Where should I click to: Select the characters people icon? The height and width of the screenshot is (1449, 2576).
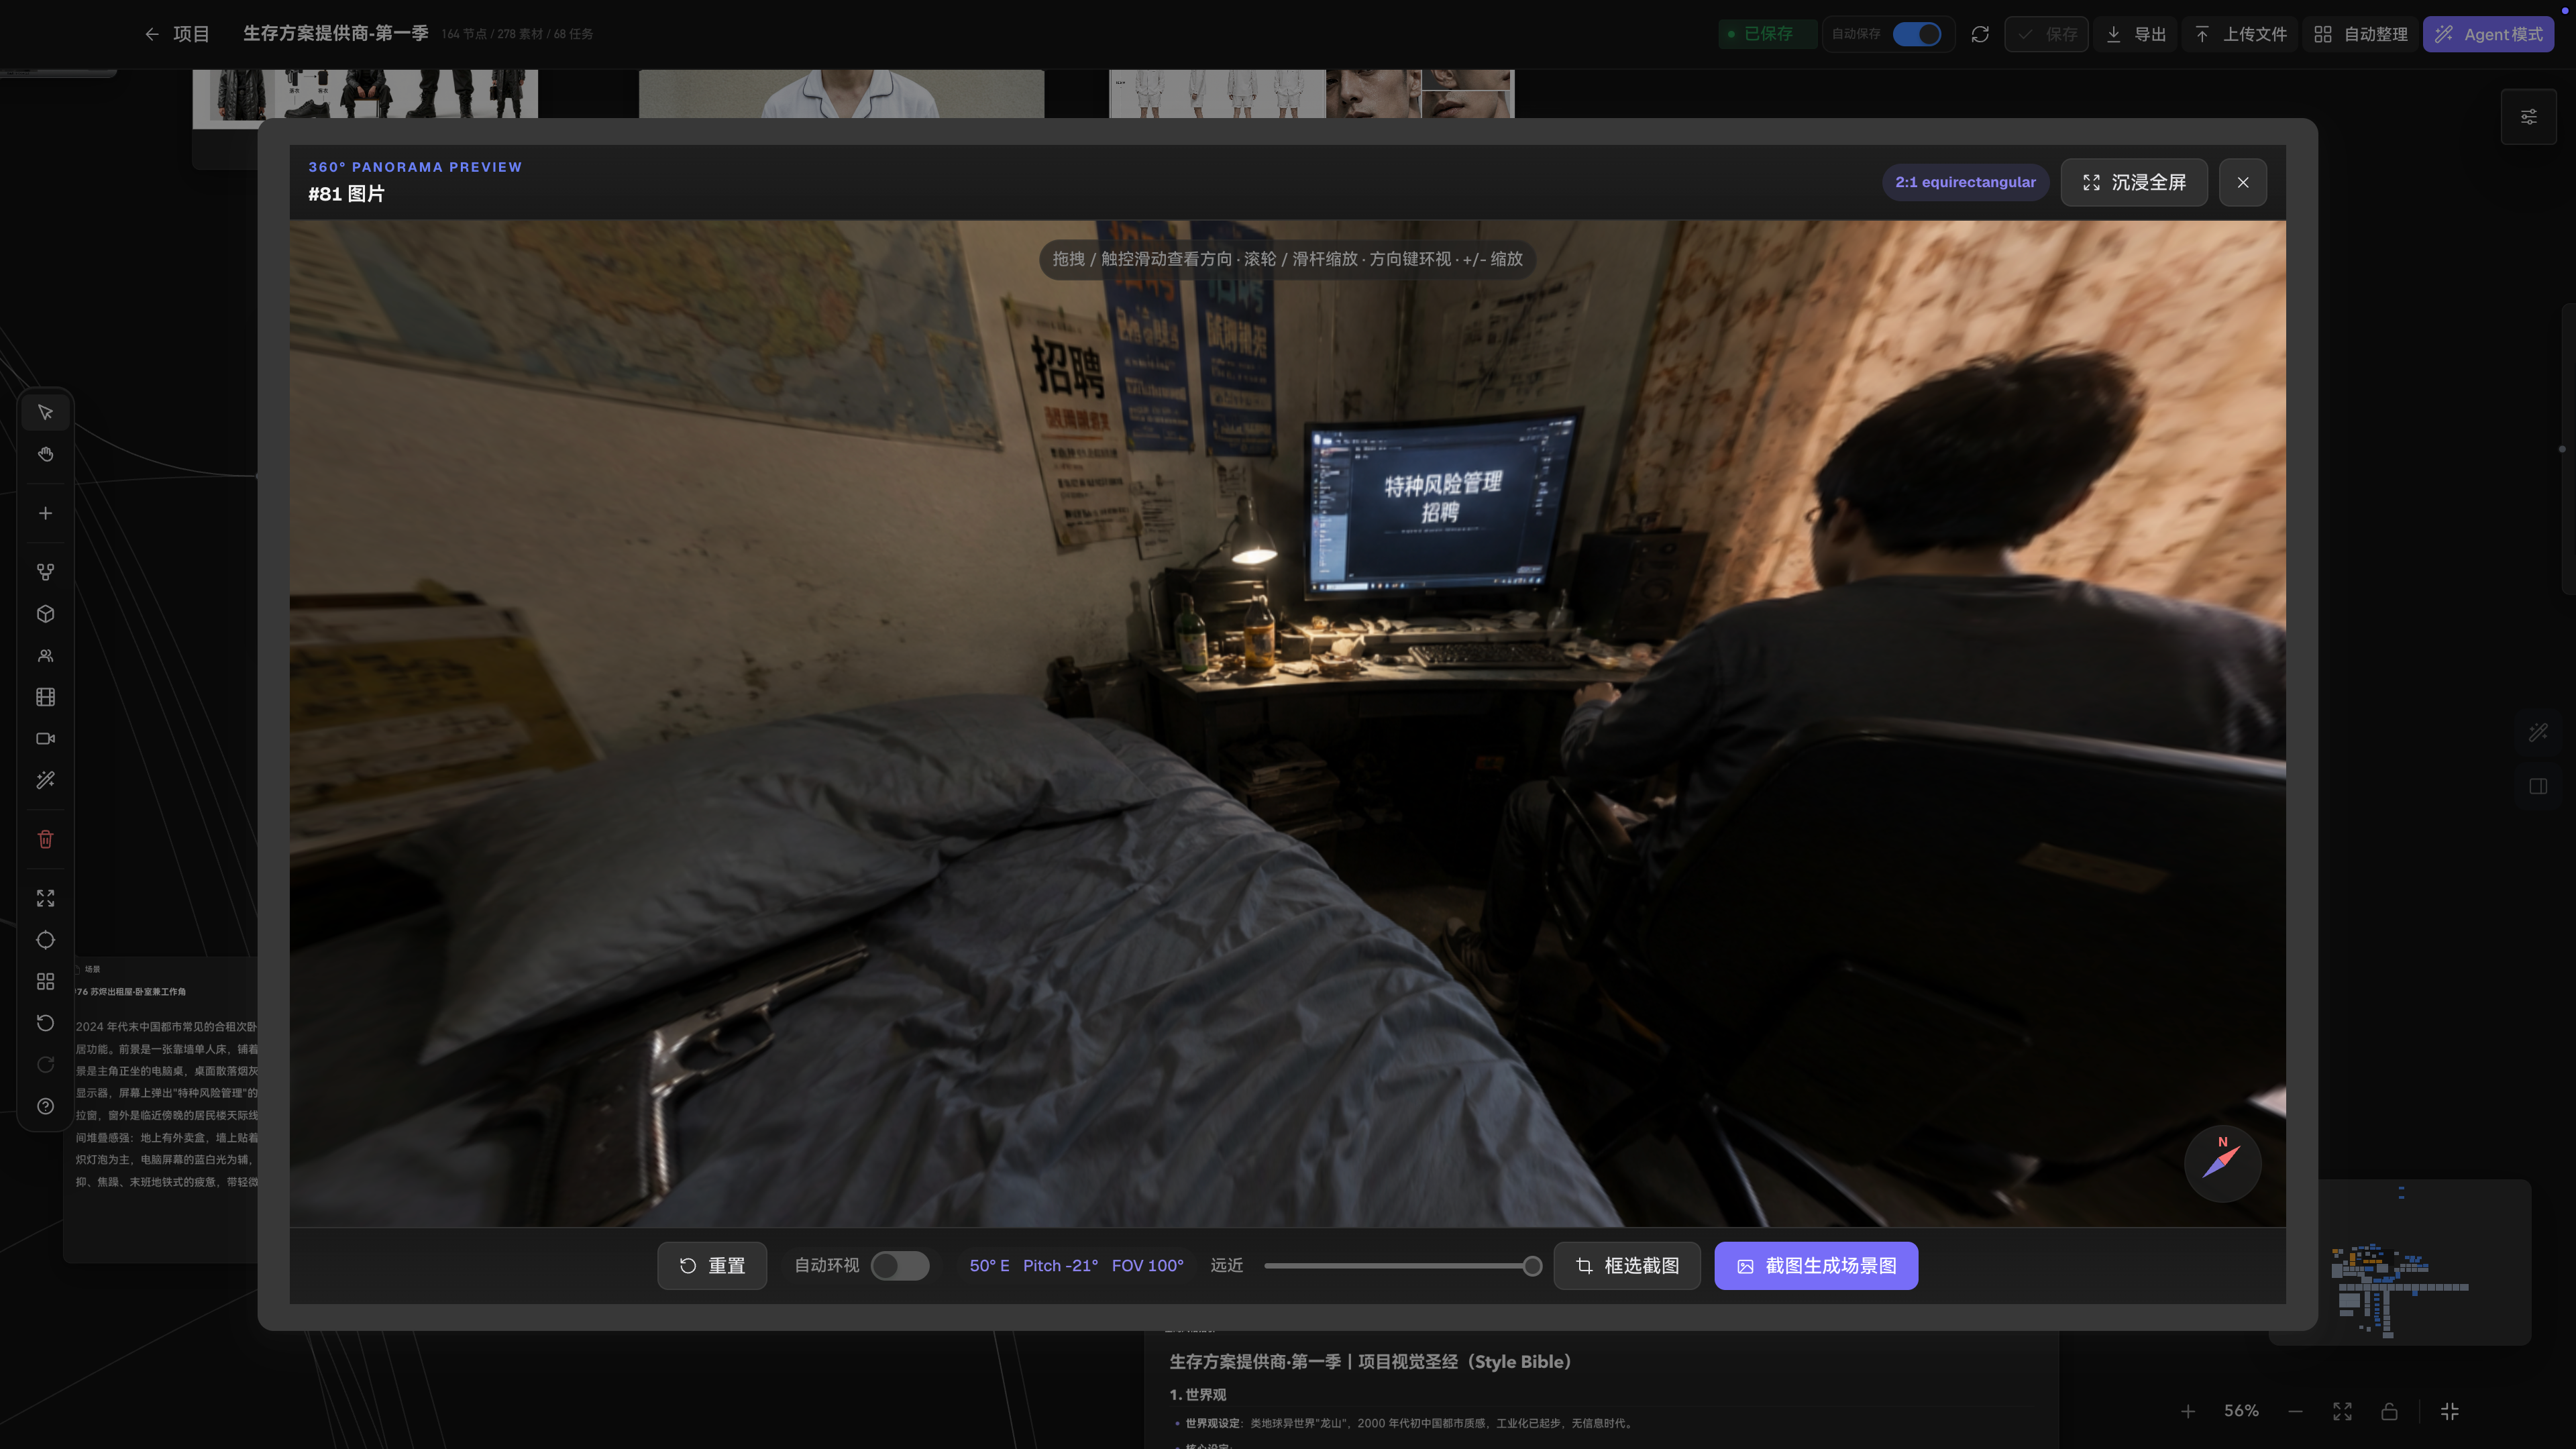point(45,656)
